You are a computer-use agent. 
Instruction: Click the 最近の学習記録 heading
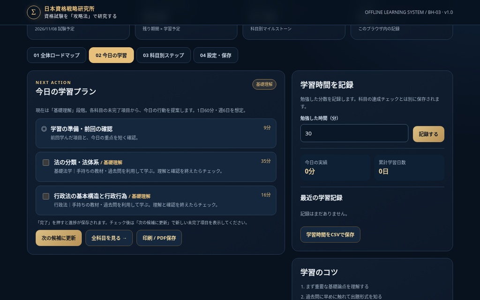[x=322, y=198]
